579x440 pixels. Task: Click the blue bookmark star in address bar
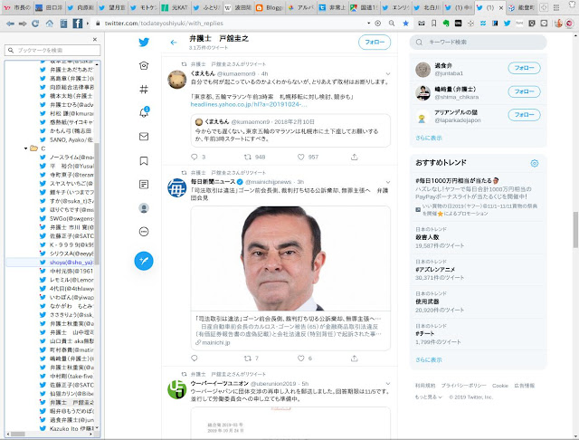click(x=406, y=24)
